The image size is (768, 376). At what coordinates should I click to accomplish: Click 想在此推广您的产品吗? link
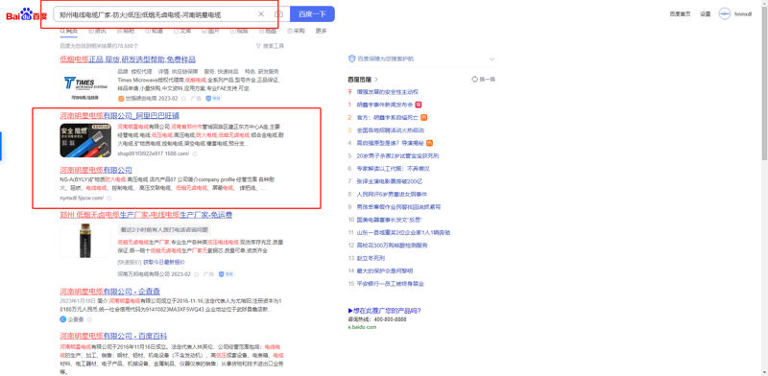[385, 311]
